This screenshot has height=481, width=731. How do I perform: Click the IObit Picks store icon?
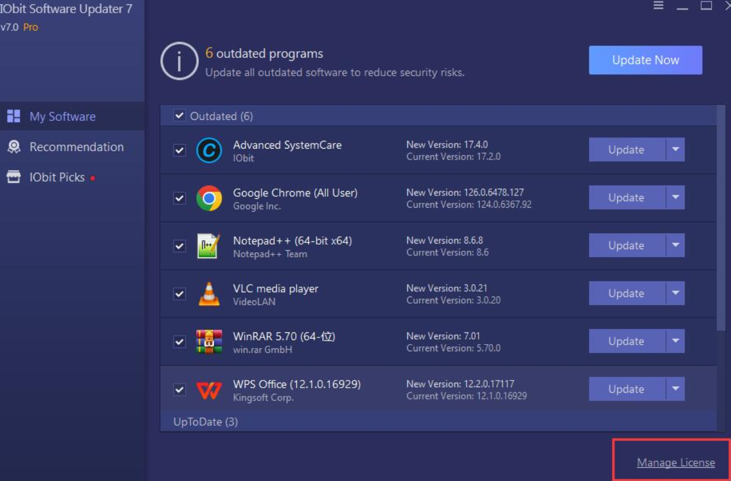[x=13, y=177]
